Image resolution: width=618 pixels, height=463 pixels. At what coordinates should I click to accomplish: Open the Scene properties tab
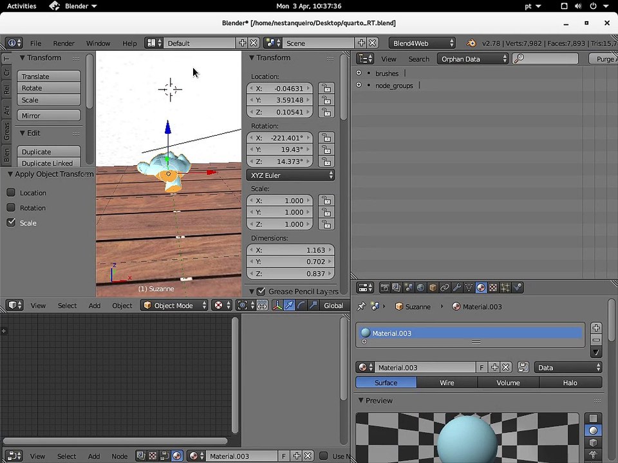pyautogui.click(x=409, y=288)
